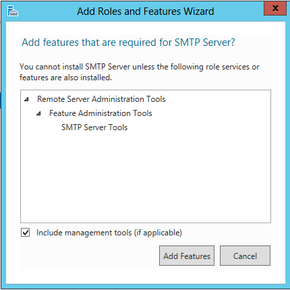The height and width of the screenshot is (290, 290).
Task: Click the wizard icon in the title bar
Action: tap(13, 11)
